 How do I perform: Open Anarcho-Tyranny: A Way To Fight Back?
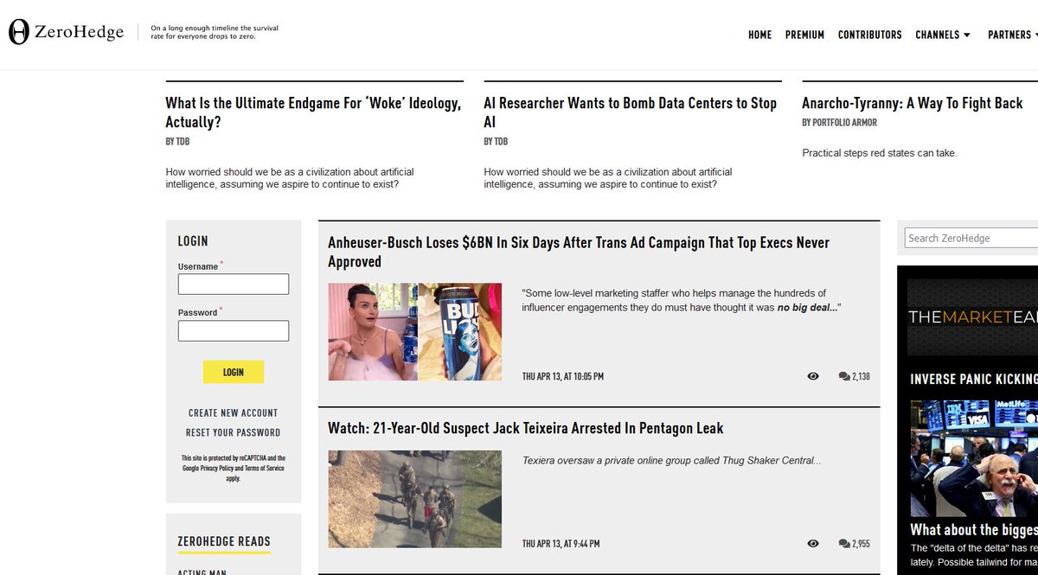[x=913, y=103]
